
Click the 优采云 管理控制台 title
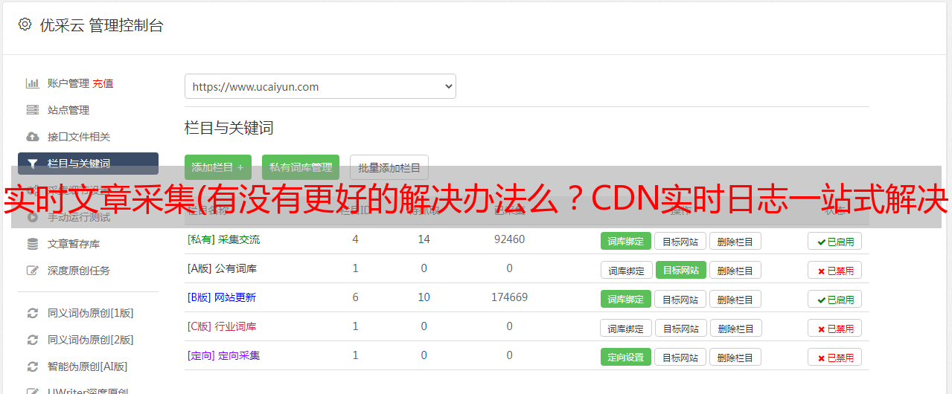101,25
